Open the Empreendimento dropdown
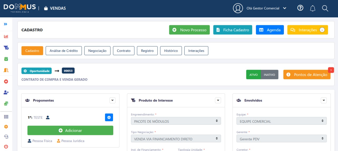This screenshot has height=151, width=338. coord(176,121)
